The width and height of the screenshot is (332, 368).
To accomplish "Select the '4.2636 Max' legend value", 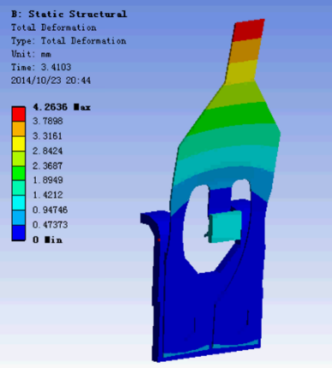I will click(62, 107).
